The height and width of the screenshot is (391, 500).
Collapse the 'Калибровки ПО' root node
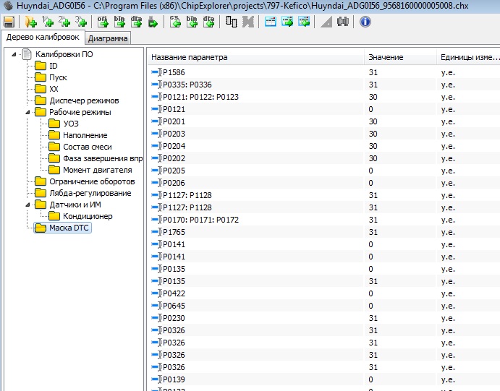(x=14, y=55)
